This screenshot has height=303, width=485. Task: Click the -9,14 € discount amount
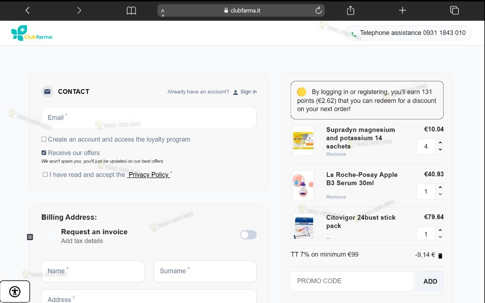pos(425,255)
